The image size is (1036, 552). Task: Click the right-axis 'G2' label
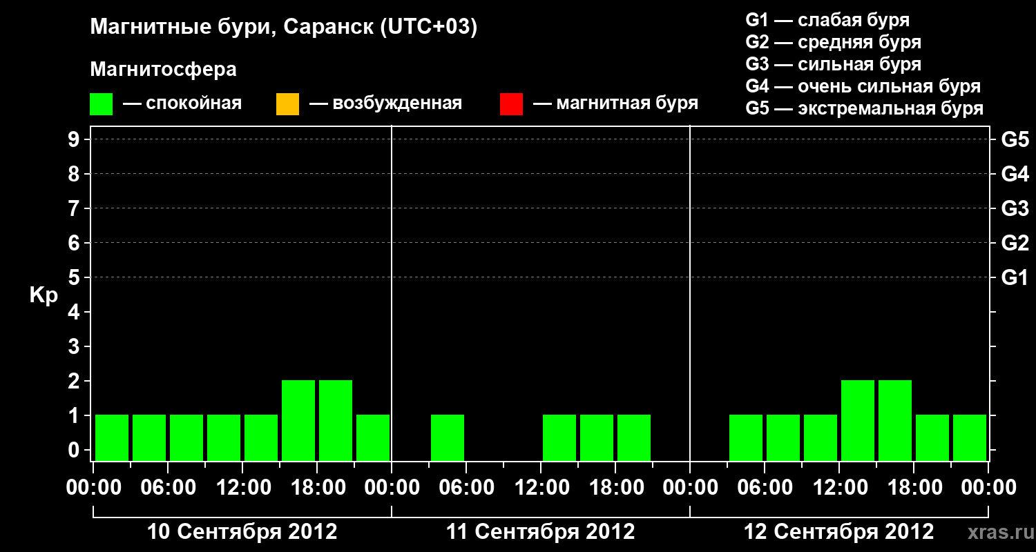1015,243
